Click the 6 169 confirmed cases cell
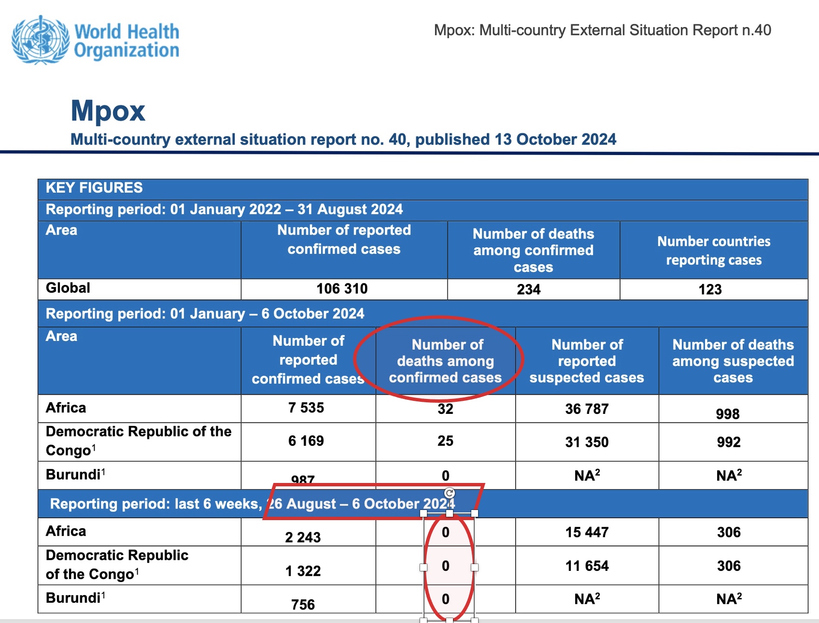The image size is (819, 623). 306,441
